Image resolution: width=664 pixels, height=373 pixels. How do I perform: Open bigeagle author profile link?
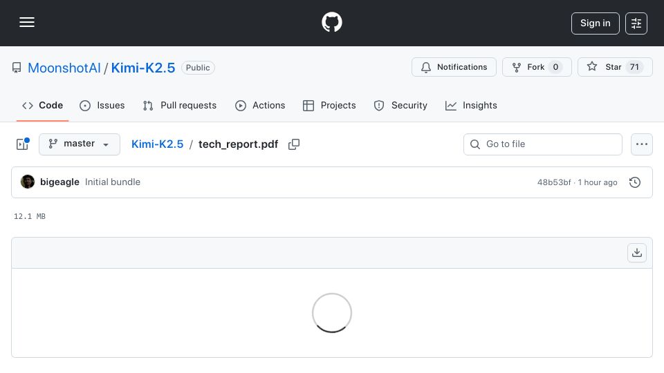[59, 182]
